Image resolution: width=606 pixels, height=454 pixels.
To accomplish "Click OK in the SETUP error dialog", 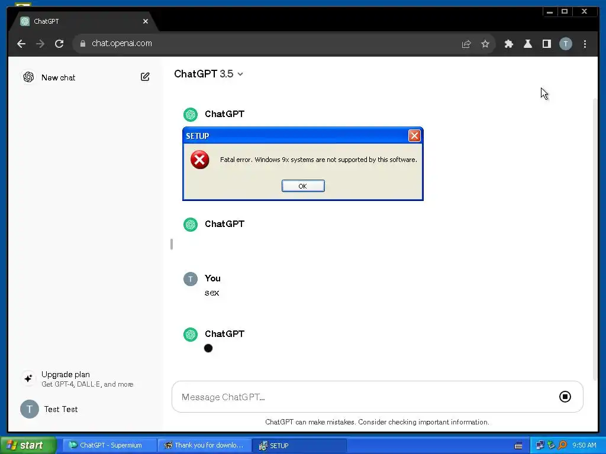I will tap(303, 186).
